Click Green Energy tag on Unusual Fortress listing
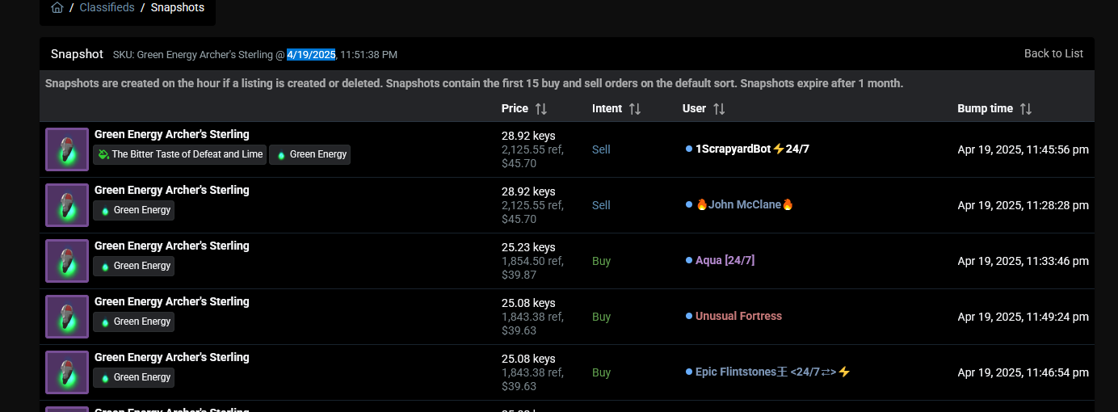This screenshot has height=412, width=1118. point(134,322)
